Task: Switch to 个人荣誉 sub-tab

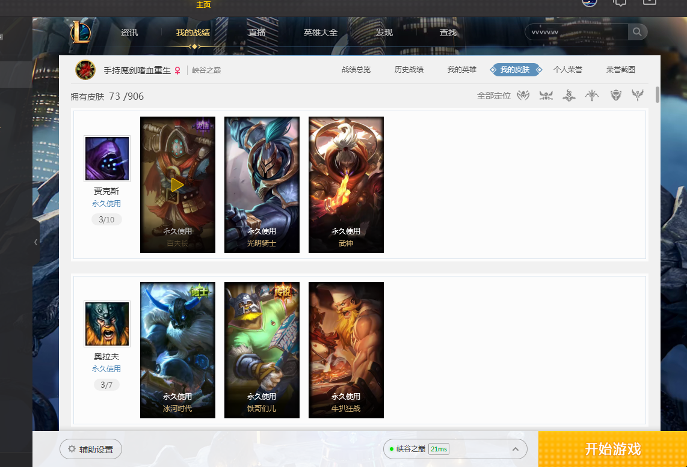Action: click(568, 70)
